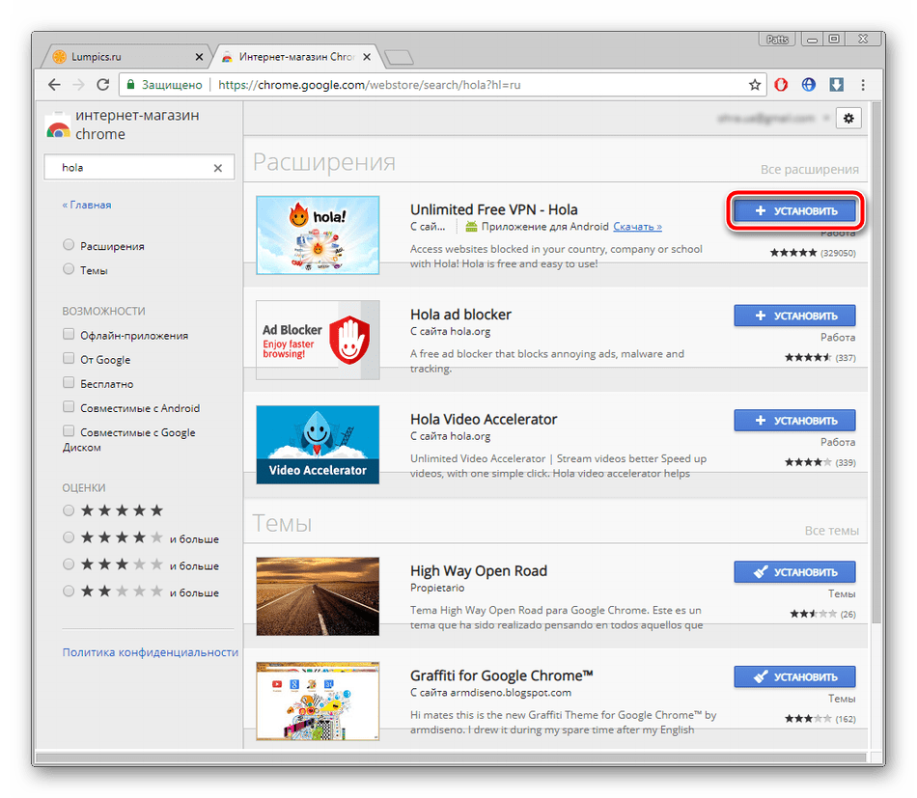Clear the hola search with X icon

218,168
